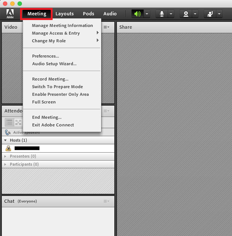Toggle the microphone button
Viewport: 232px width, 236px height.
pos(162,14)
